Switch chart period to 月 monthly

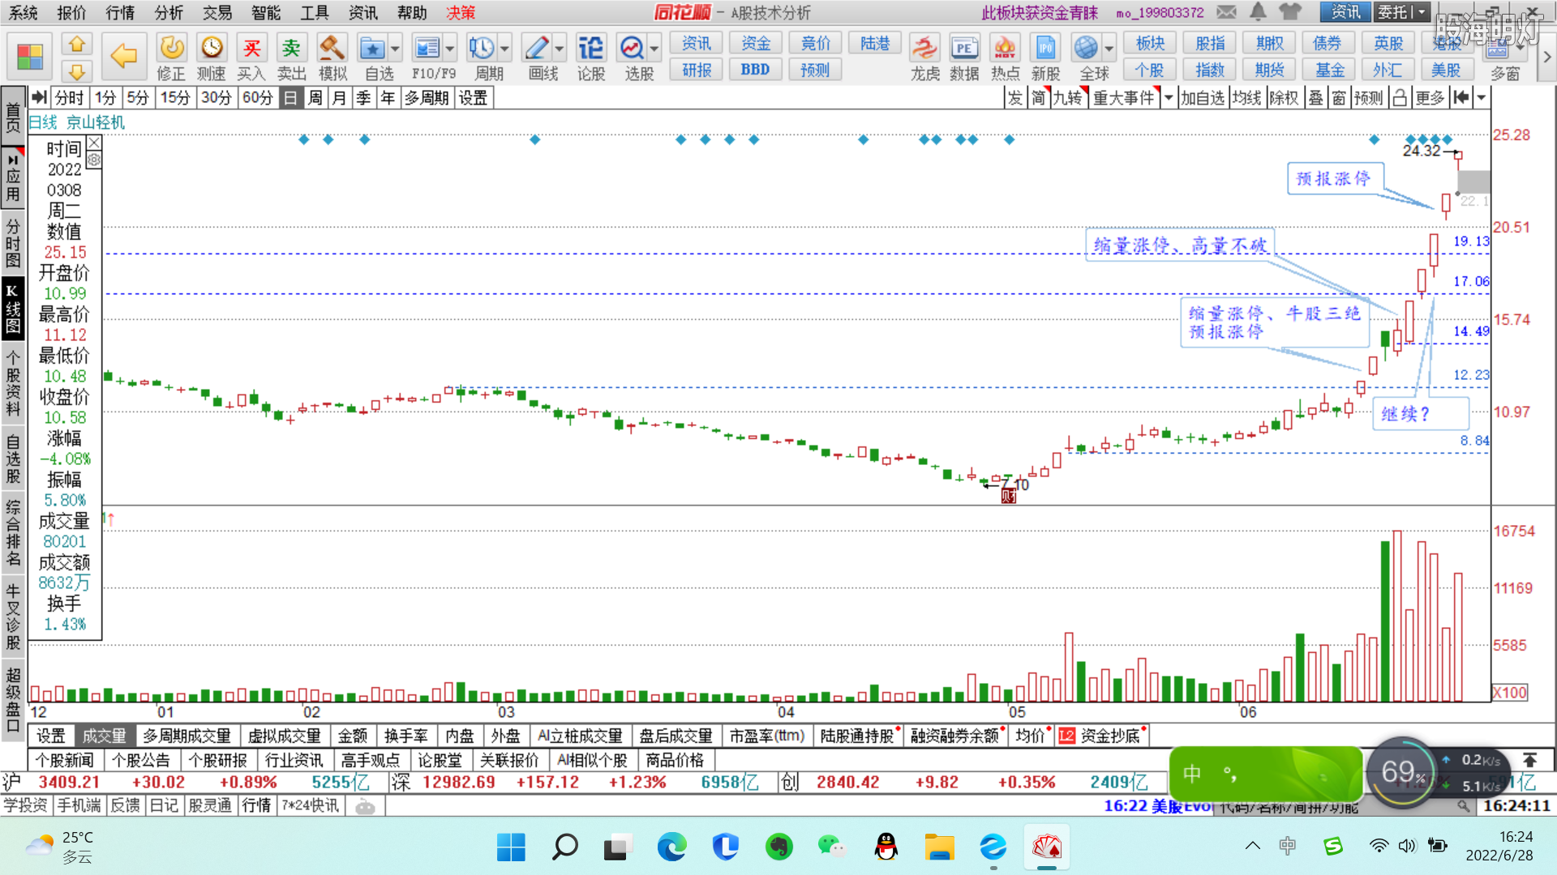coord(339,98)
